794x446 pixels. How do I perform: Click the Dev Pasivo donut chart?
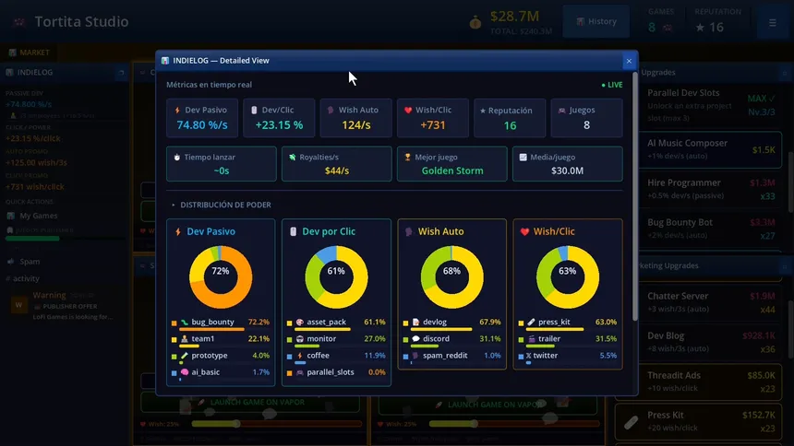pyautogui.click(x=221, y=277)
